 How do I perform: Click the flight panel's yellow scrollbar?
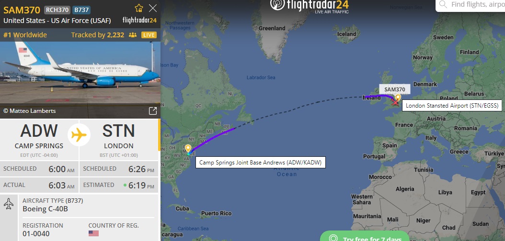coord(159,135)
